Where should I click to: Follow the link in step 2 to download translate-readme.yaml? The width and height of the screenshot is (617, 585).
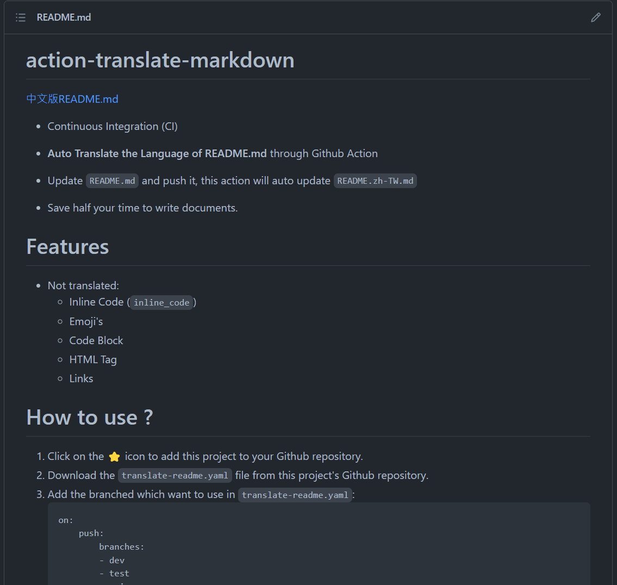tap(175, 475)
